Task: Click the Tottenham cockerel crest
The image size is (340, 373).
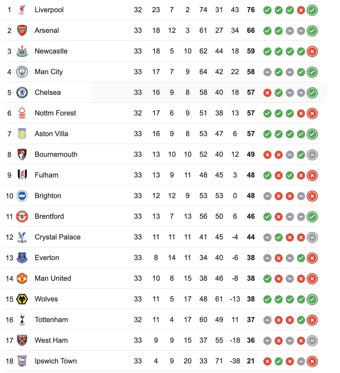Action: (22, 320)
